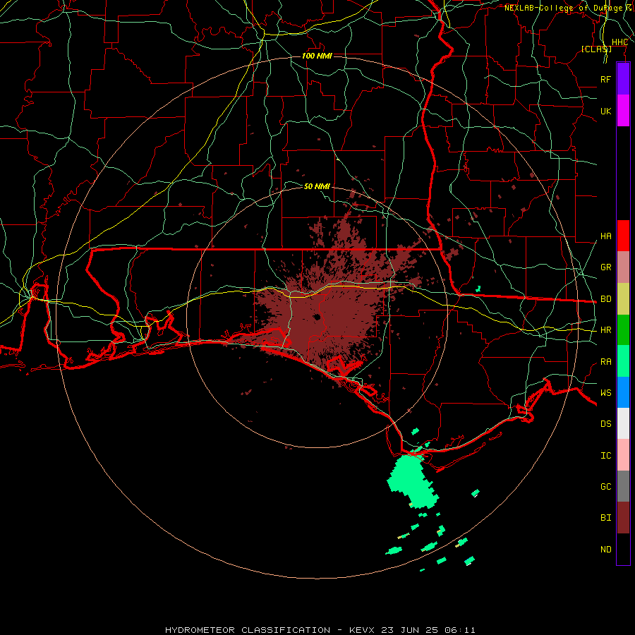This screenshot has width=635, height=635.
Task: Click the 'BI' legend label
Action: [x=605, y=518]
